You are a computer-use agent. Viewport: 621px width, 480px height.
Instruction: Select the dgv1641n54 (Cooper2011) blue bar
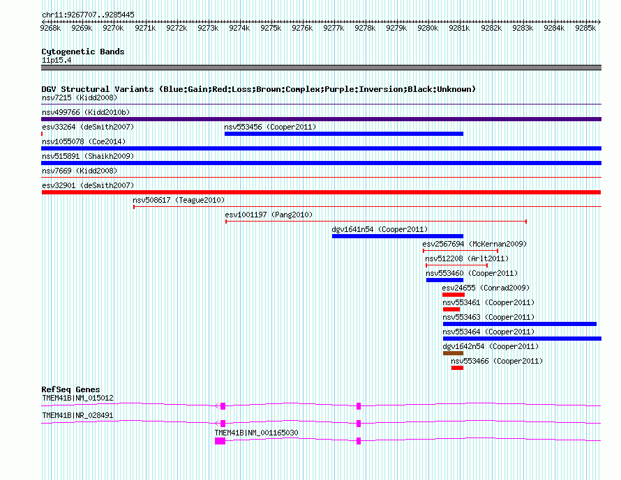(398, 236)
